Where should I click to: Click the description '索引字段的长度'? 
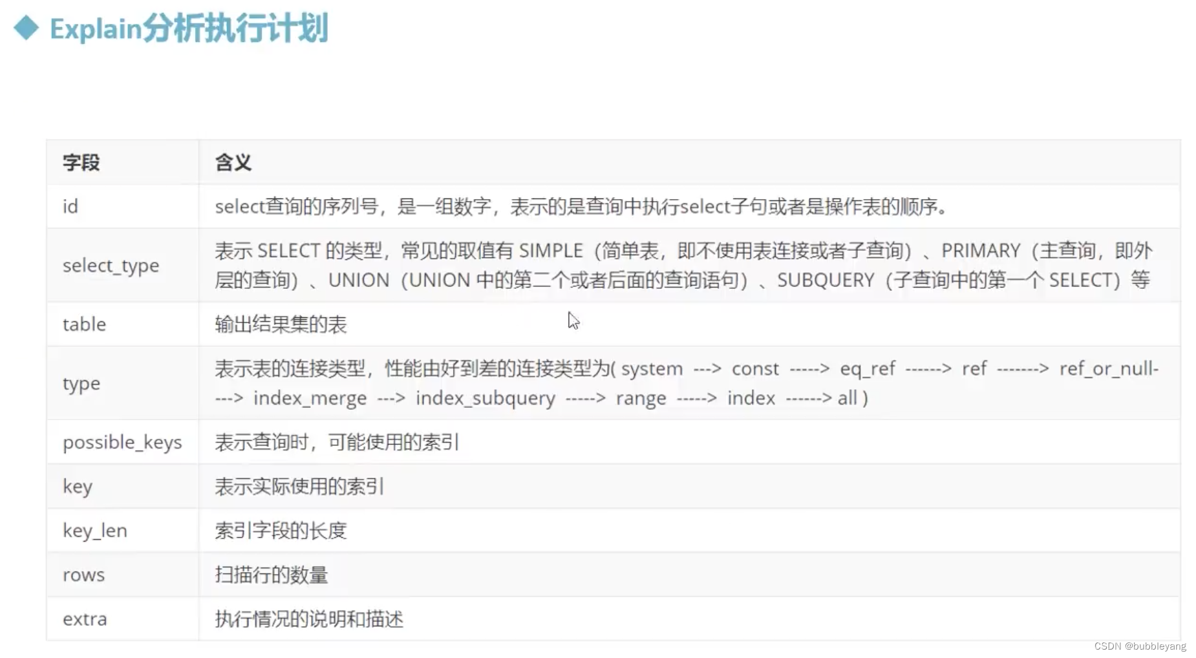coord(281,531)
